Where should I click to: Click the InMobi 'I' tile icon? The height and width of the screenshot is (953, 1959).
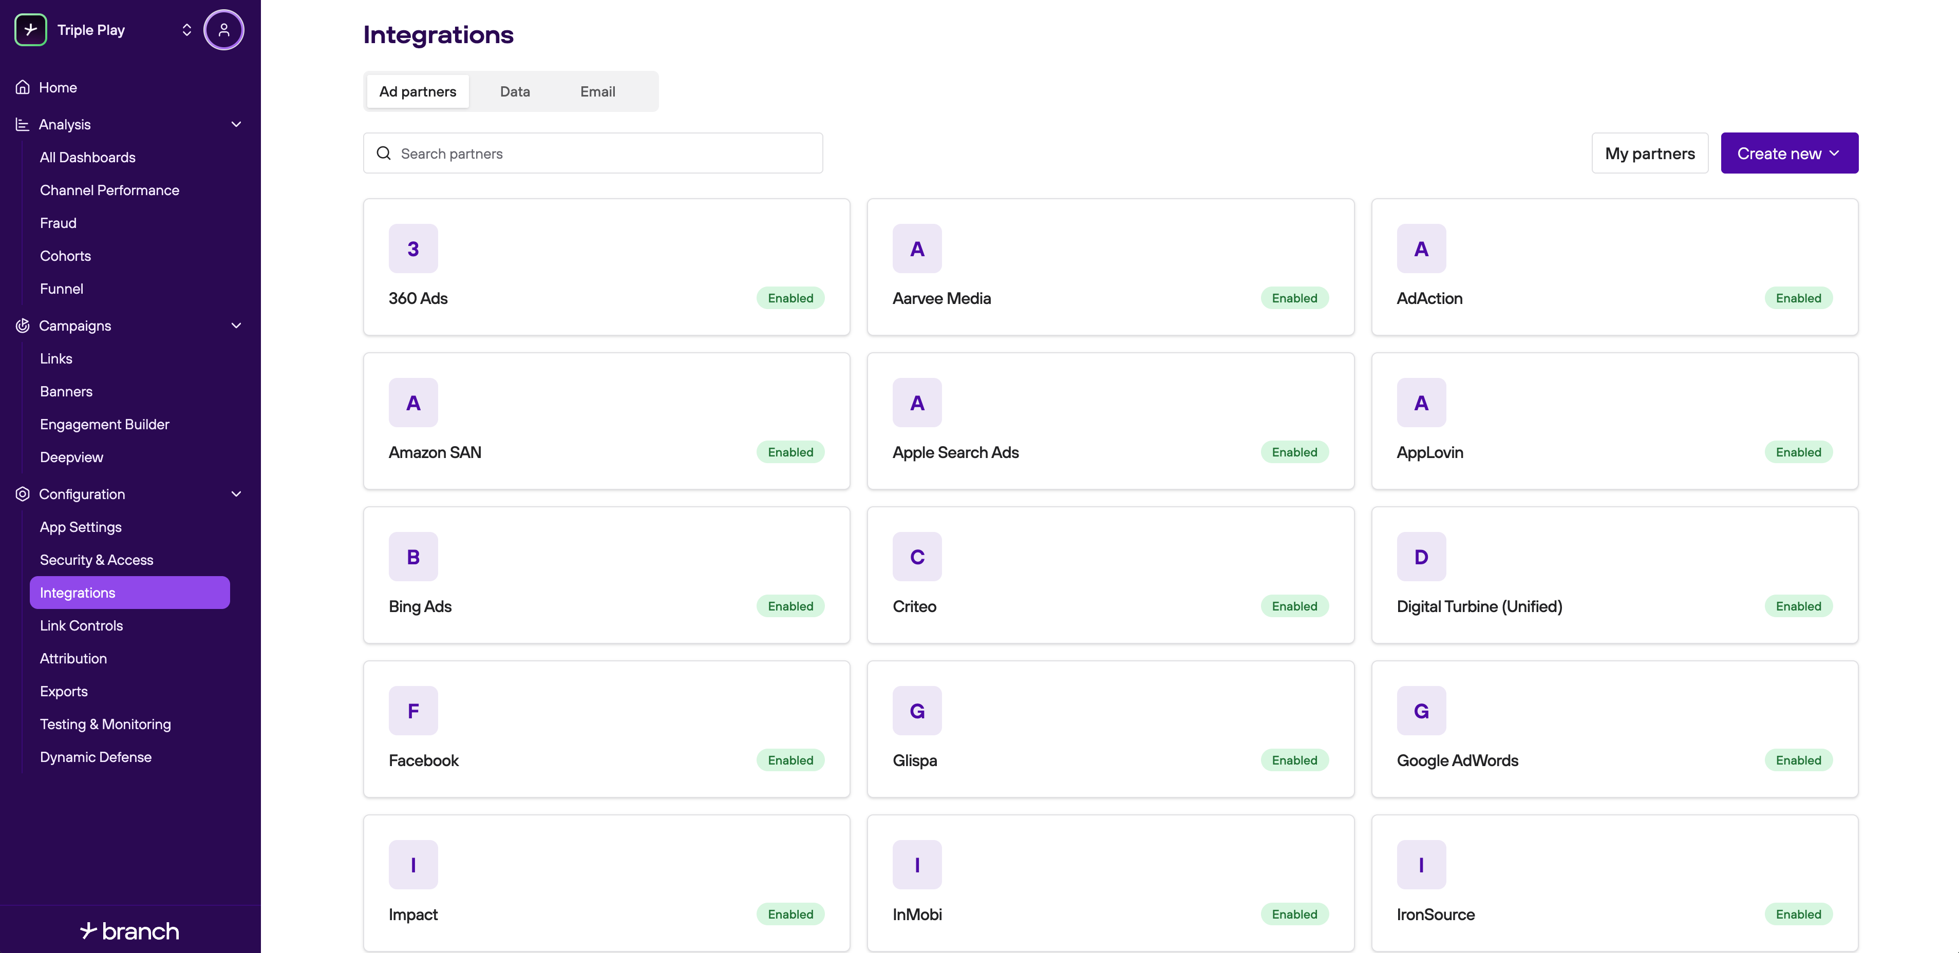(x=917, y=865)
